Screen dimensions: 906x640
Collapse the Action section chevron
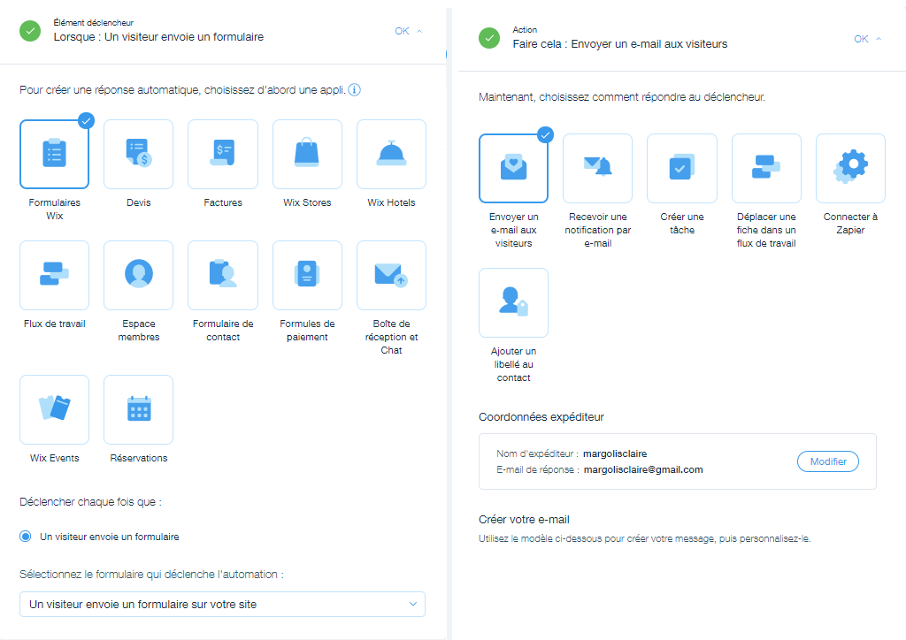click(x=879, y=39)
